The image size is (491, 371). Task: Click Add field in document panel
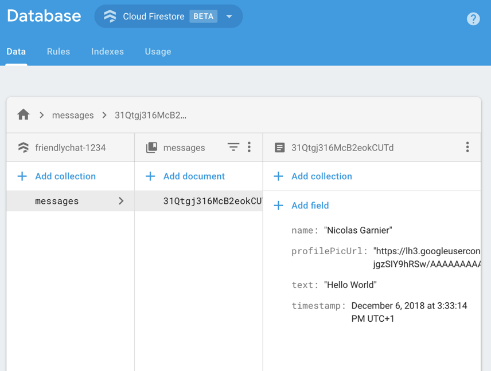tap(310, 206)
